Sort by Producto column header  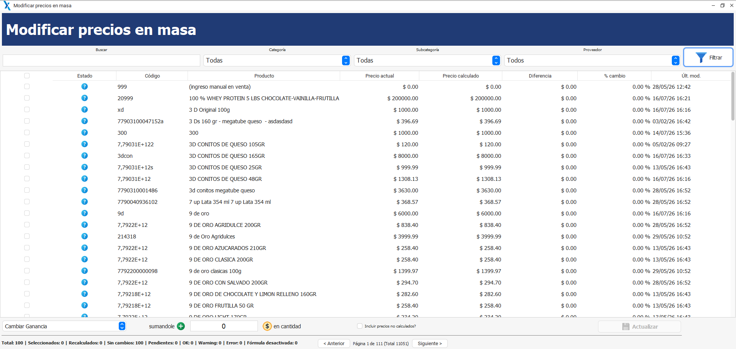click(x=264, y=76)
